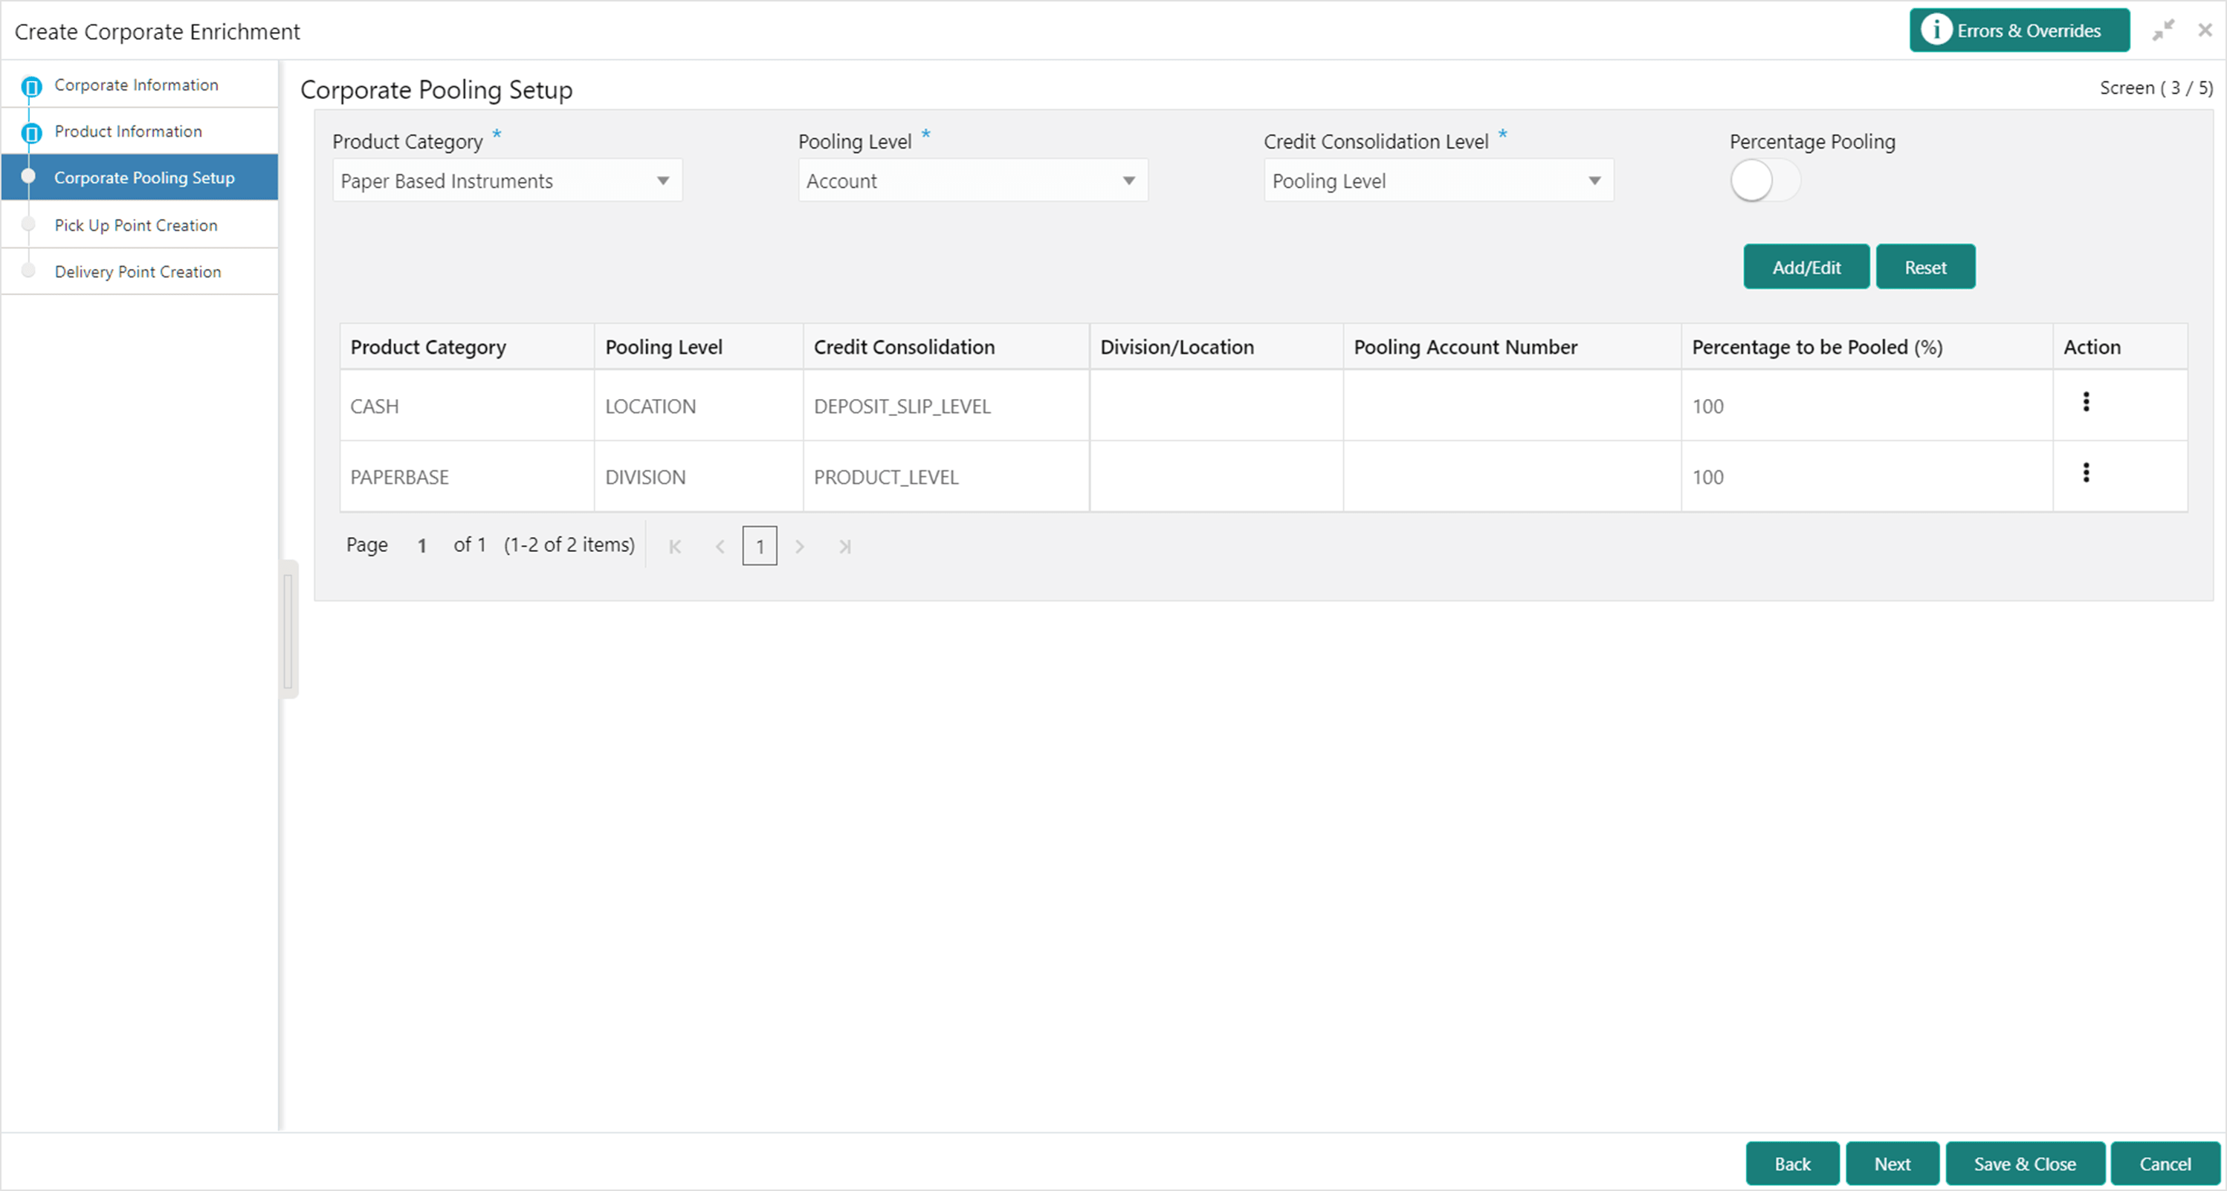The image size is (2227, 1191).
Task: Open the Credit Consolidation Level dropdown
Action: pos(1438,181)
